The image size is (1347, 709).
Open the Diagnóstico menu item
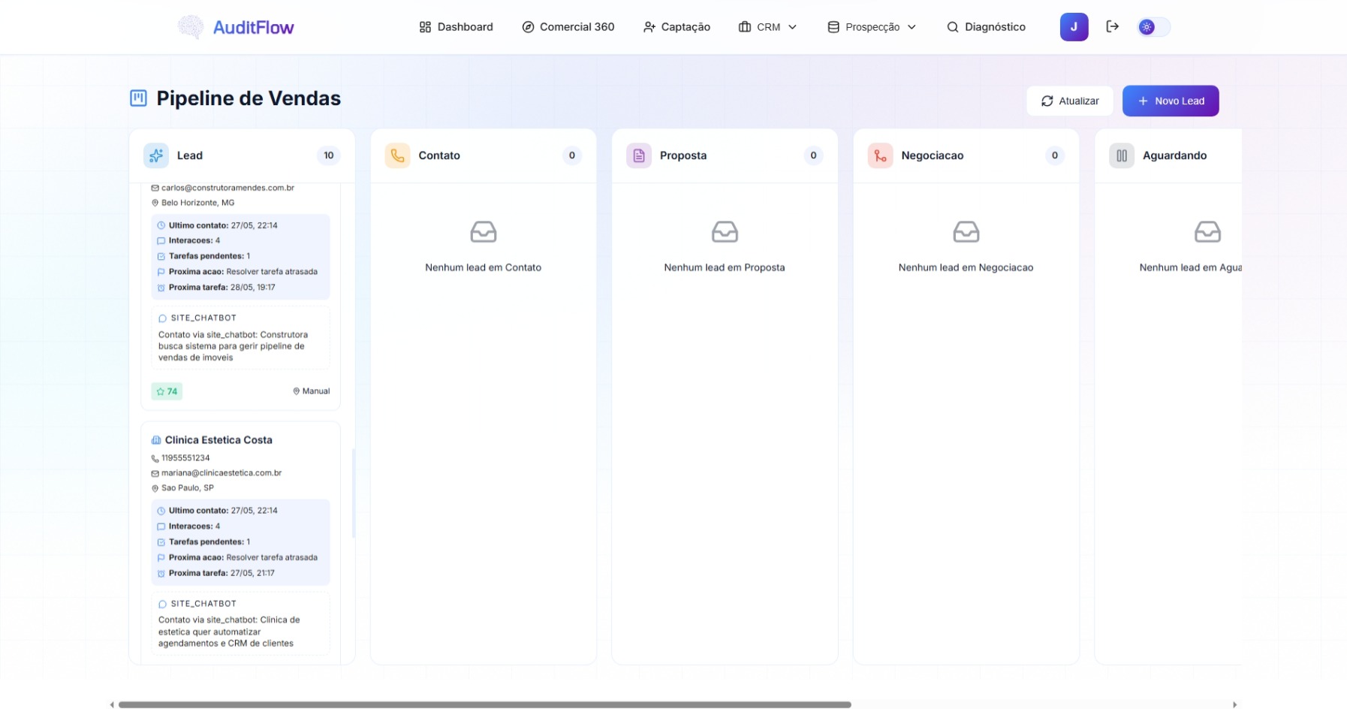point(986,27)
